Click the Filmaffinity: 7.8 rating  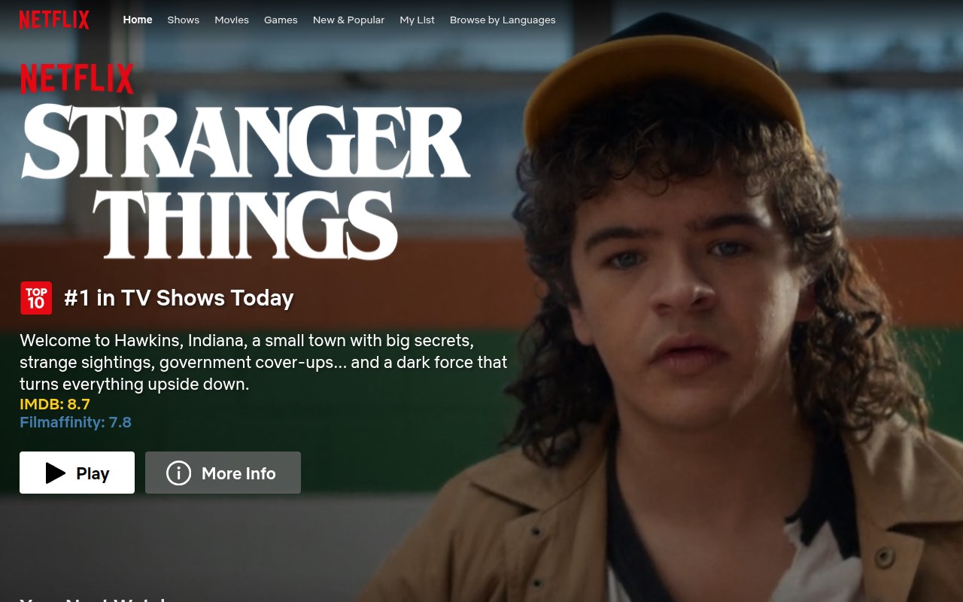click(x=75, y=422)
